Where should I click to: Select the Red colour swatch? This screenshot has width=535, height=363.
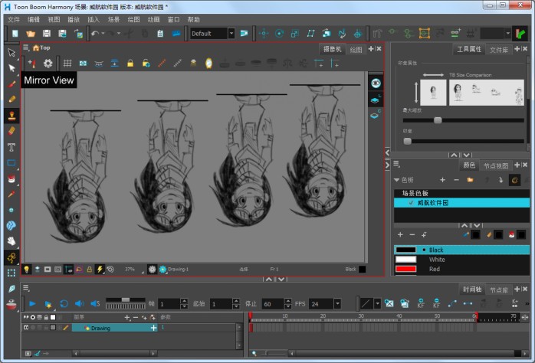[x=461, y=269]
